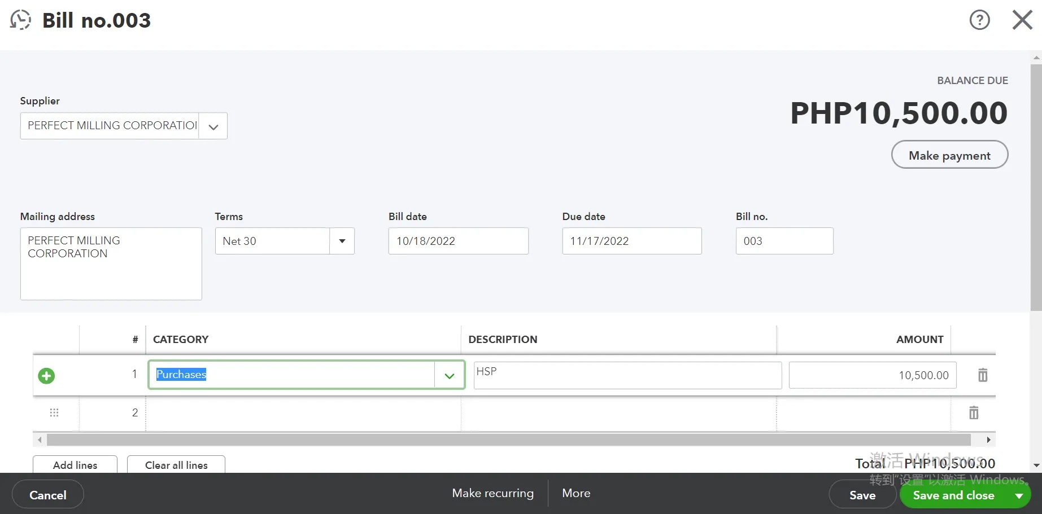Click the table's scroll left arrow
The width and height of the screenshot is (1042, 514).
pos(40,440)
